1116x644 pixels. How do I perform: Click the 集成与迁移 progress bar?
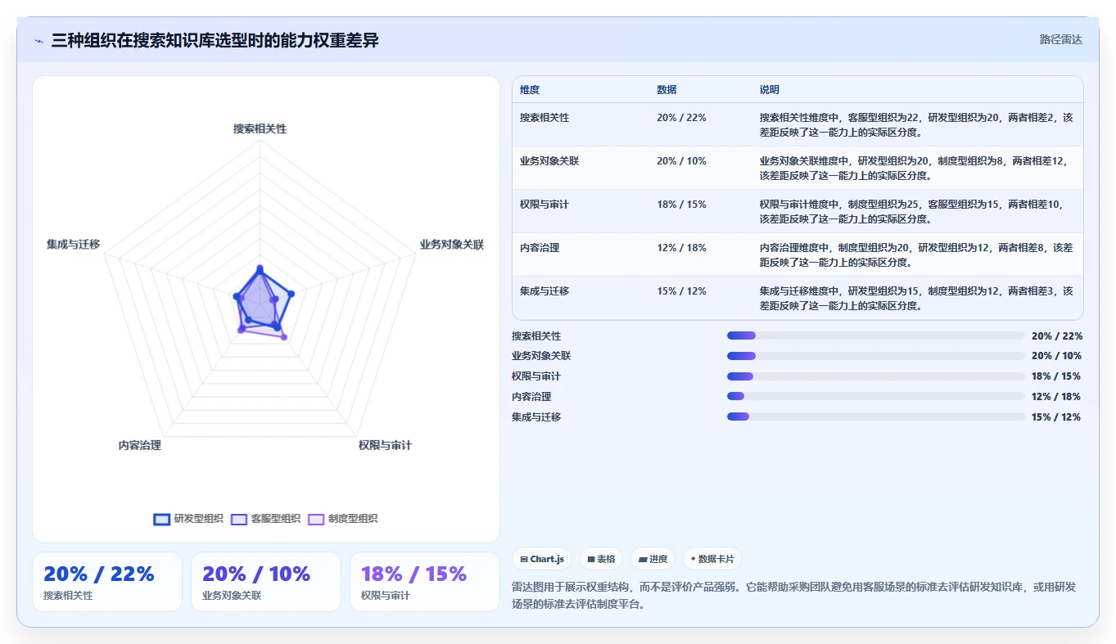click(x=875, y=417)
